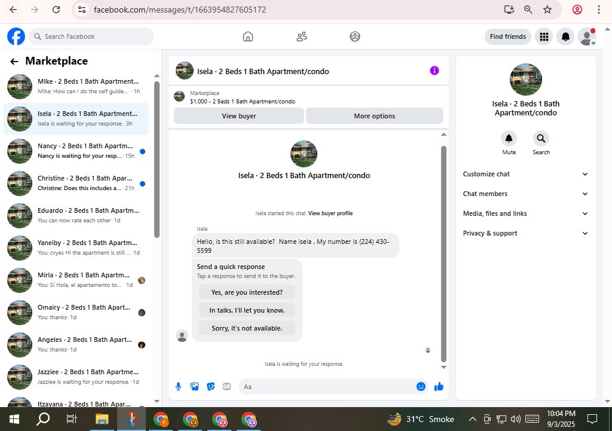612x431 pixels.
Task: Expand Chat members section
Action: (x=525, y=194)
